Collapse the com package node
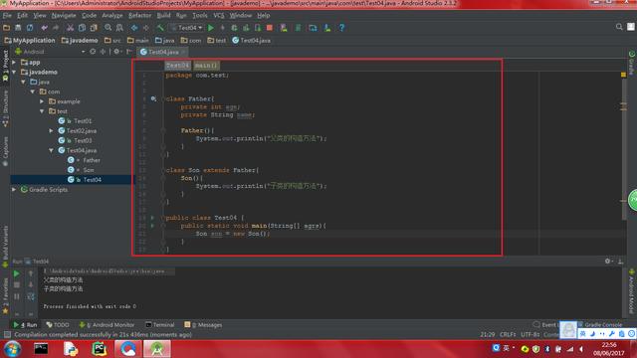The height and width of the screenshot is (358, 637). [33, 91]
